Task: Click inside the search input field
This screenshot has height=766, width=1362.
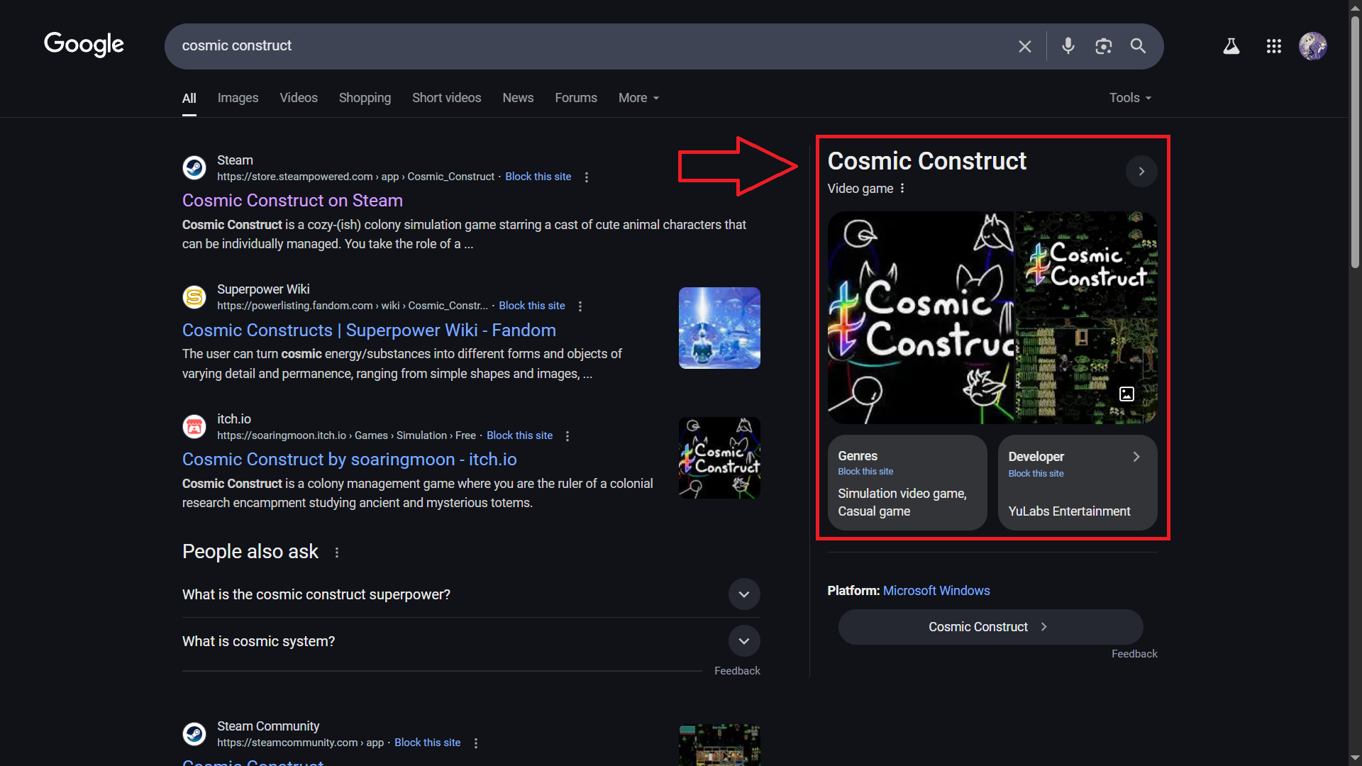Action: point(589,46)
